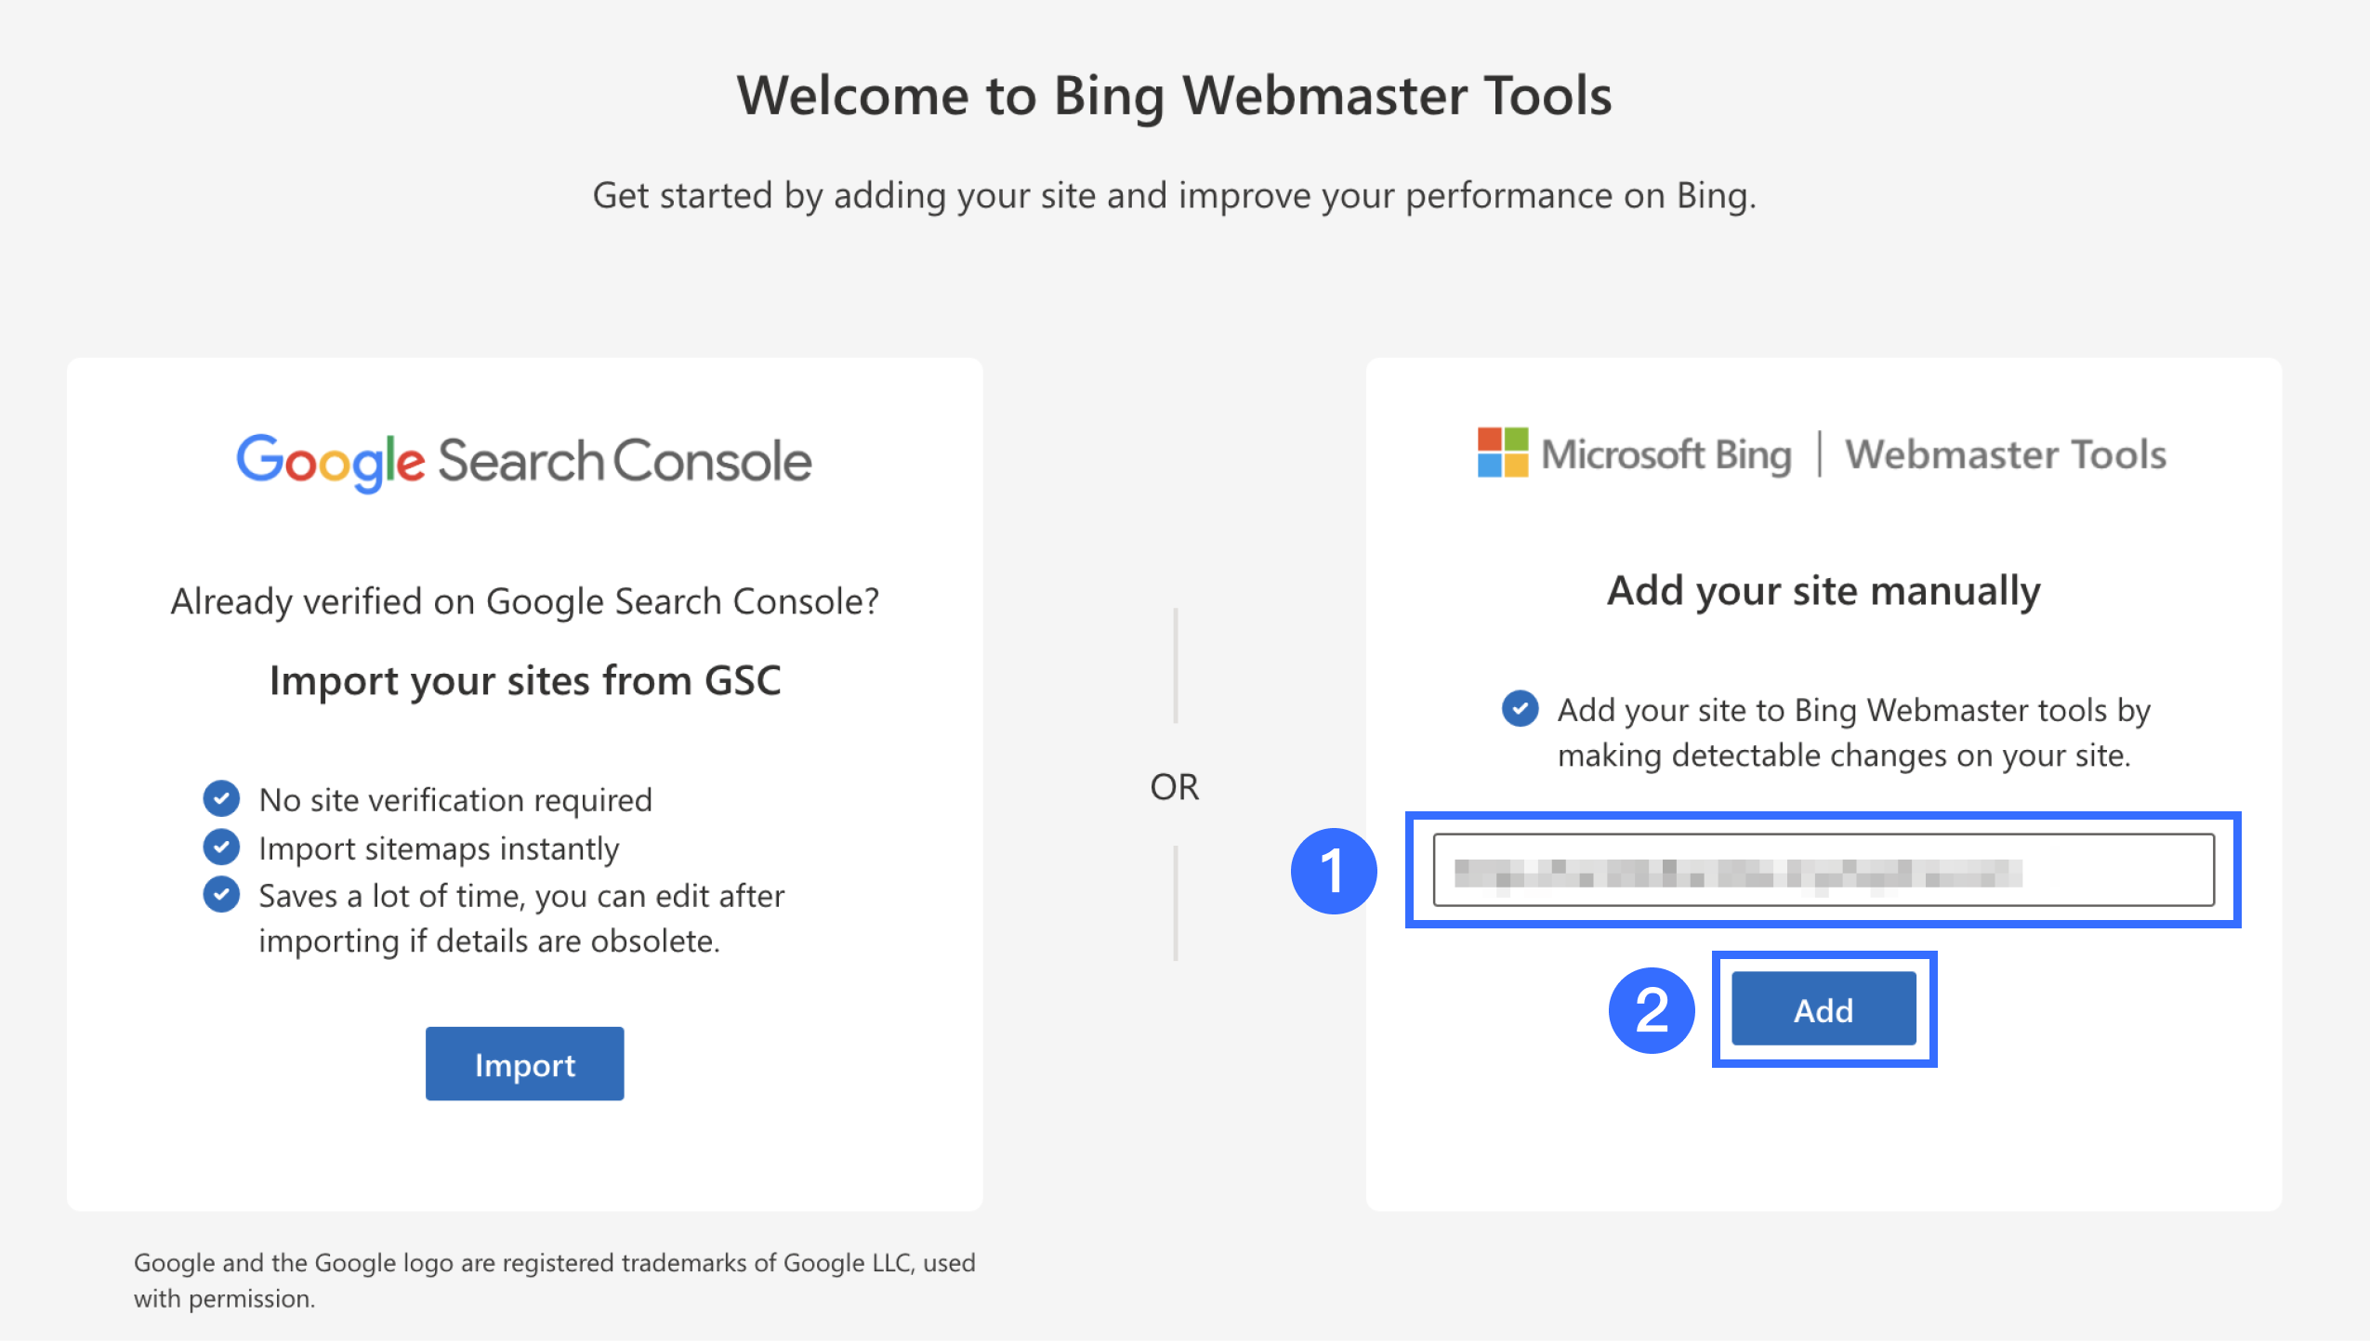Click the 'Import your sites from GSC' heading
Image resolution: width=2370 pixels, height=1341 pixels.
pos(524,681)
